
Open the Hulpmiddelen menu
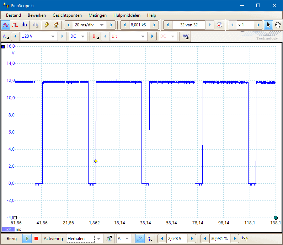click(x=127, y=15)
